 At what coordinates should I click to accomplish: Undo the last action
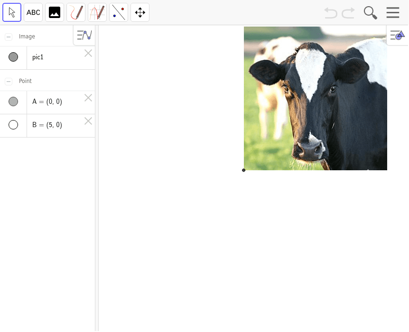tap(331, 13)
